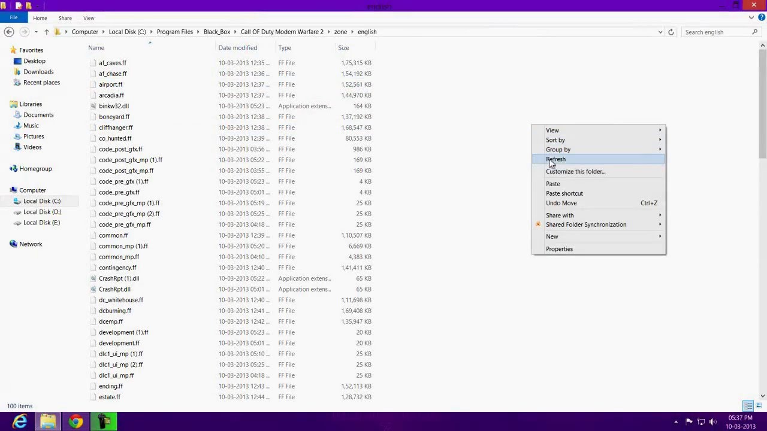Open Documents library
767x431 pixels.
coord(38,115)
